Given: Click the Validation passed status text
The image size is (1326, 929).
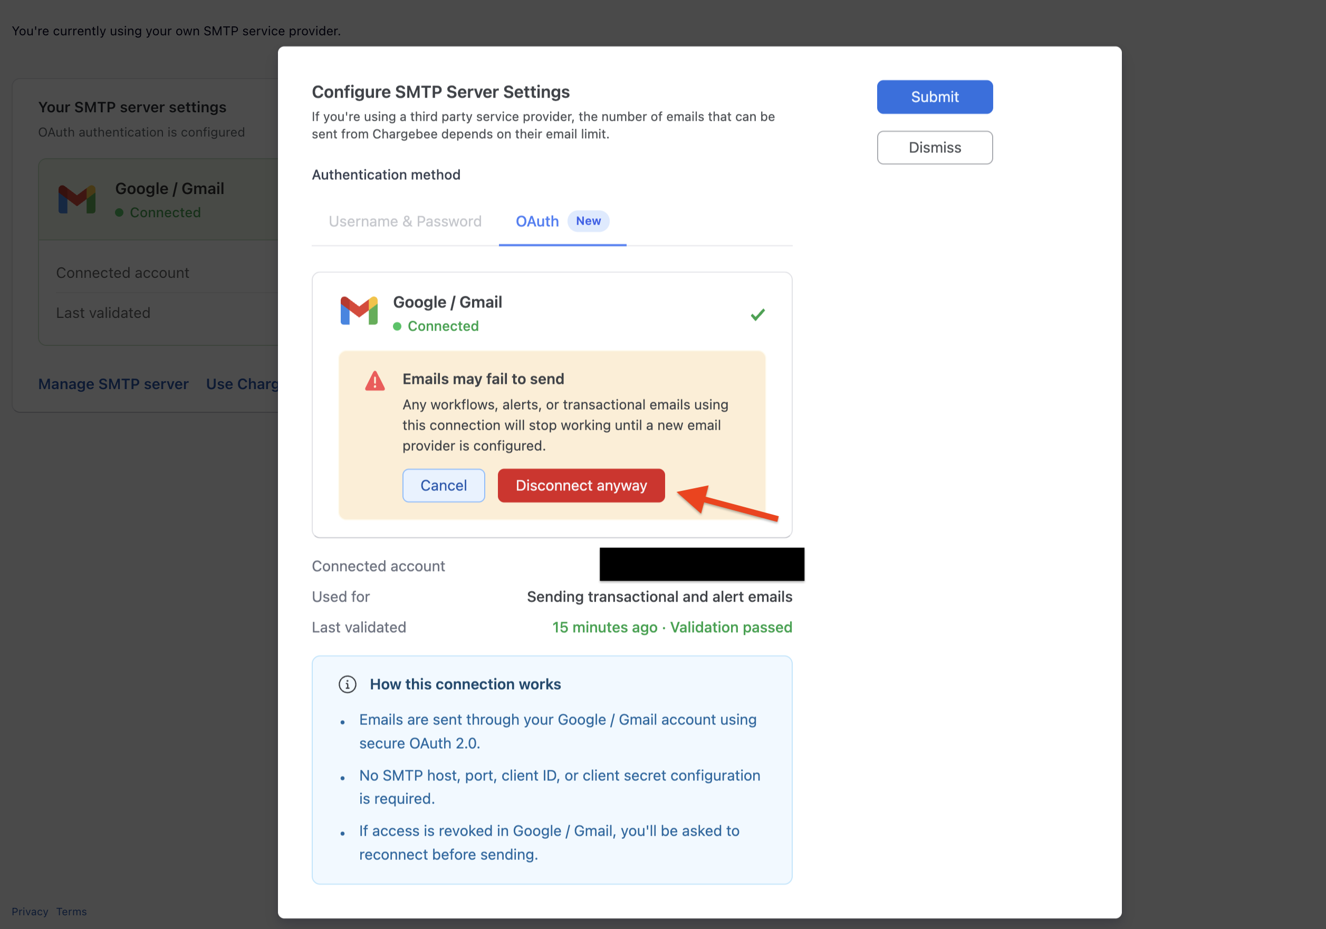Looking at the screenshot, I should [731, 627].
